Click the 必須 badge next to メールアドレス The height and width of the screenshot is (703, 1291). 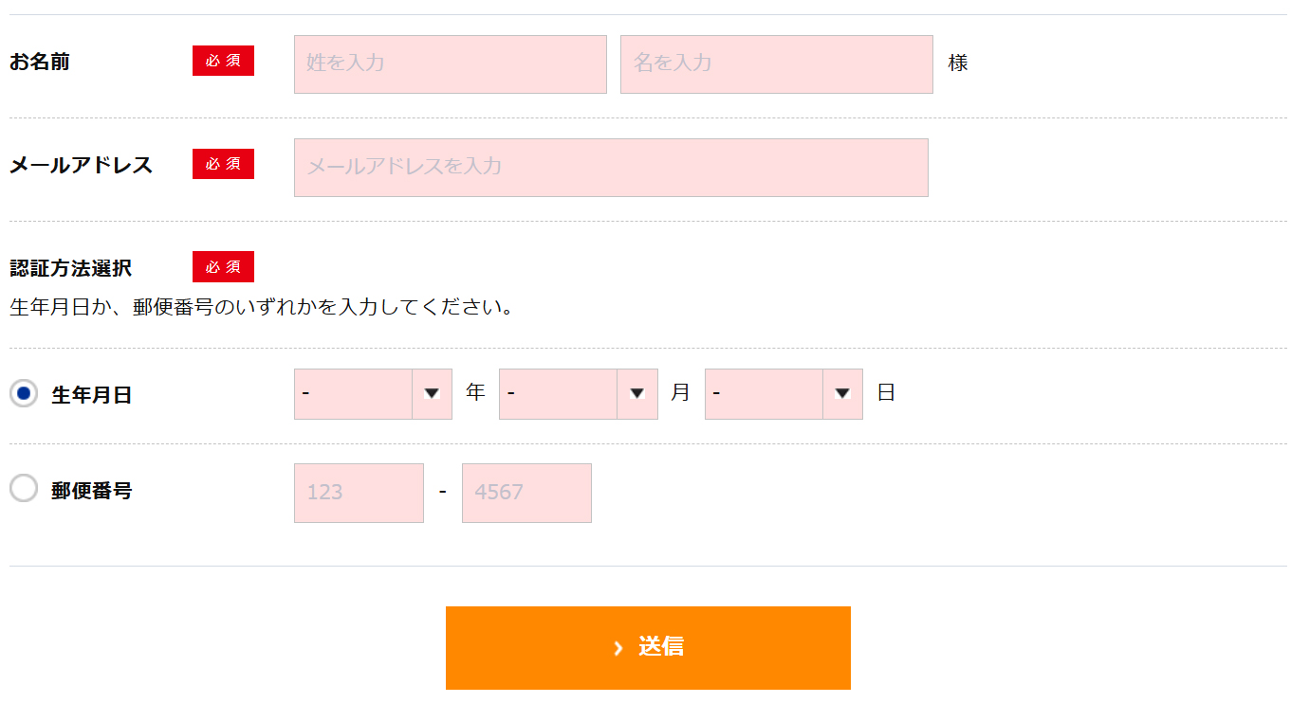[223, 163]
